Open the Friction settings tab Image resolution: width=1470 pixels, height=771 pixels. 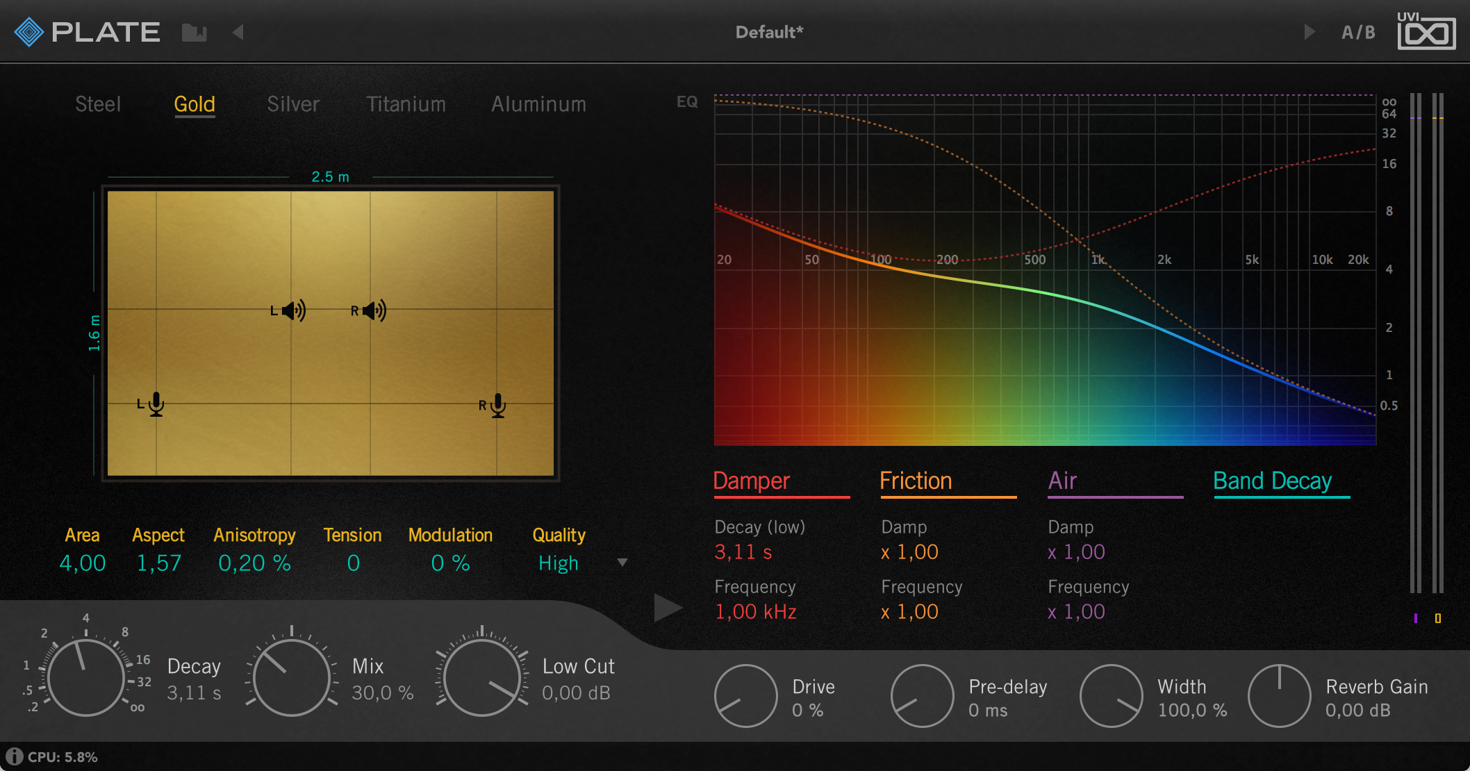coord(915,481)
